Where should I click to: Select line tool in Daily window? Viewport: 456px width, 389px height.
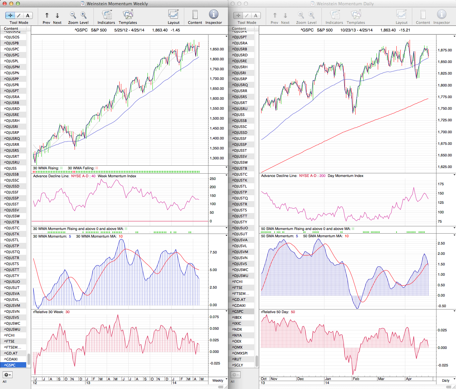247,15
